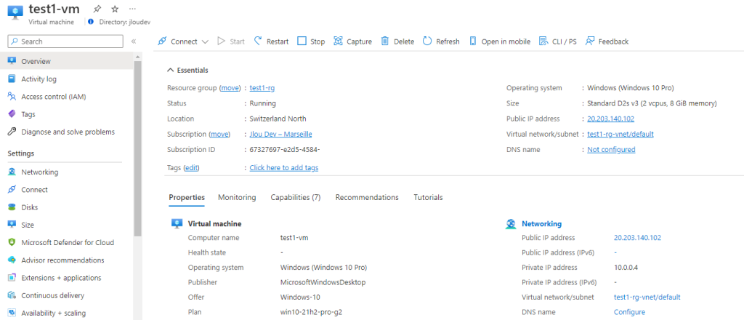This screenshot has height=320, width=744.
Task: Click the test1-vm header VM icon
Action: point(15,13)
